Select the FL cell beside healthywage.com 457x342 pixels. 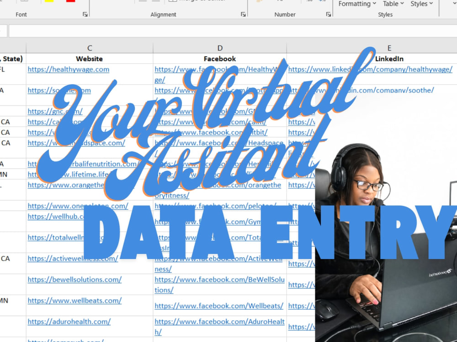(x=13, y=74)
